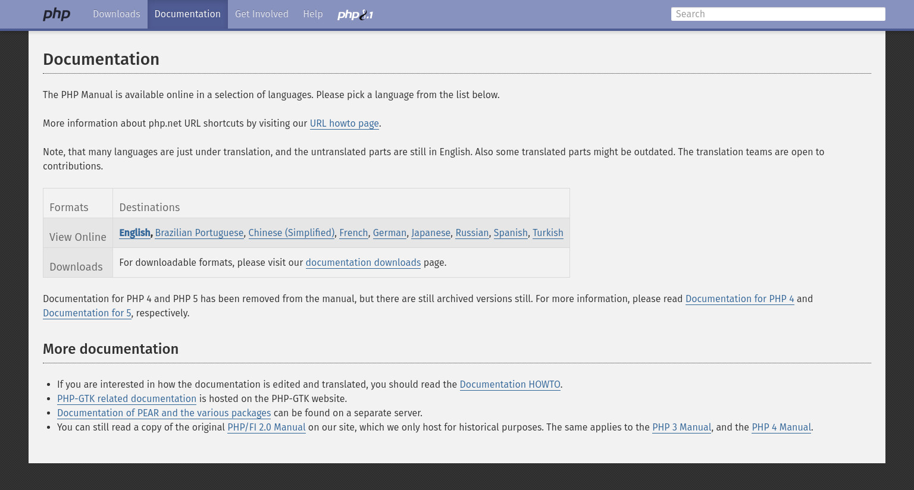
Task: Pick the Japanese manual link
Action: (431, 233)
